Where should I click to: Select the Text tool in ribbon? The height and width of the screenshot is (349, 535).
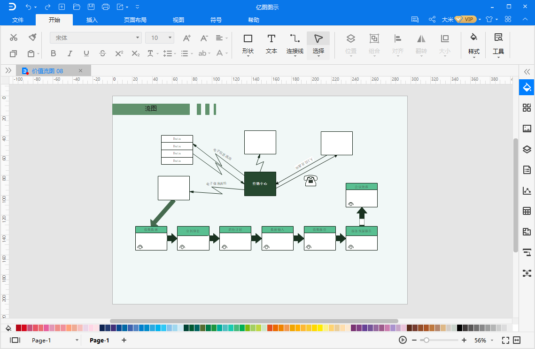[271, 44]
